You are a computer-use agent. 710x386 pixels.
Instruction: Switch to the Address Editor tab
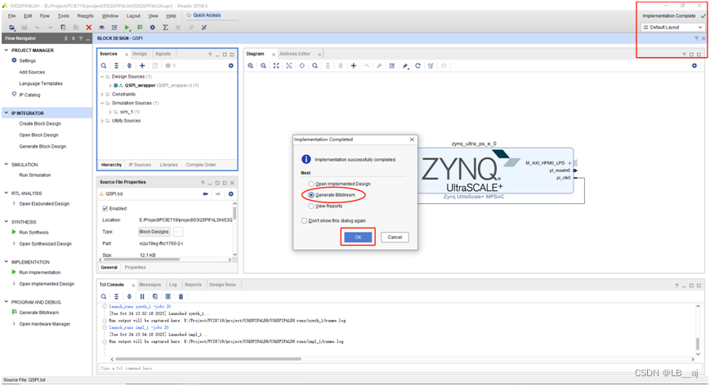click(x=295, y=54)
